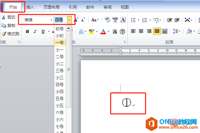Open the clipboard pane launcher
Image resolution: width=200 pixels, height=133 pixels.
[19, 42]
